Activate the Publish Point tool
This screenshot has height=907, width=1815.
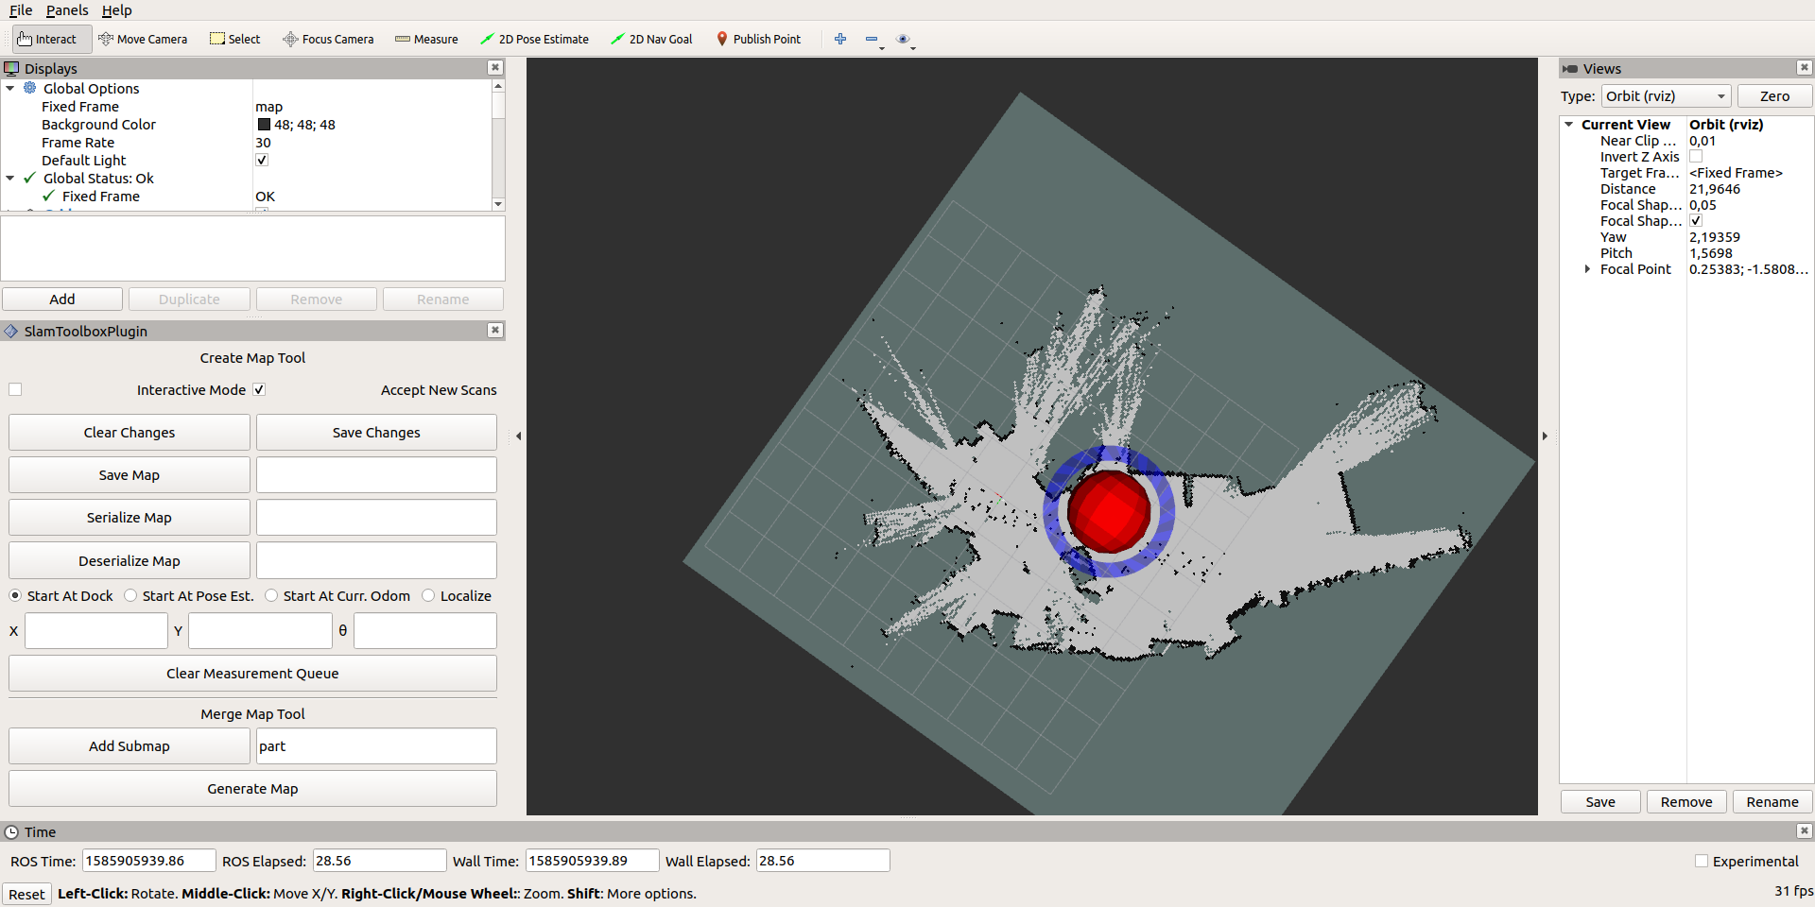(x=759, y=39)
